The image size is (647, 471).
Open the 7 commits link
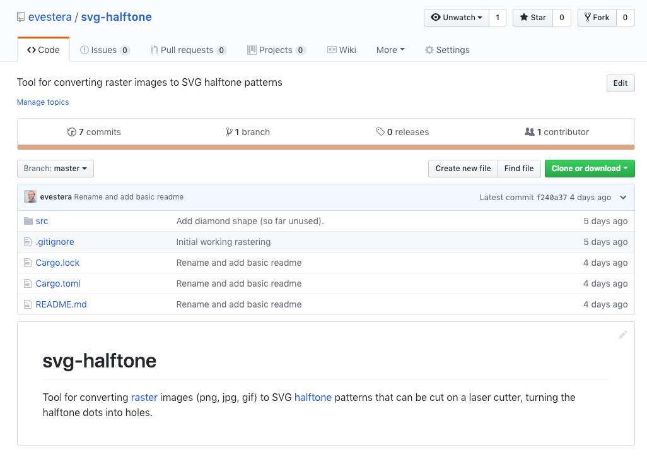[x=94, y=132]
